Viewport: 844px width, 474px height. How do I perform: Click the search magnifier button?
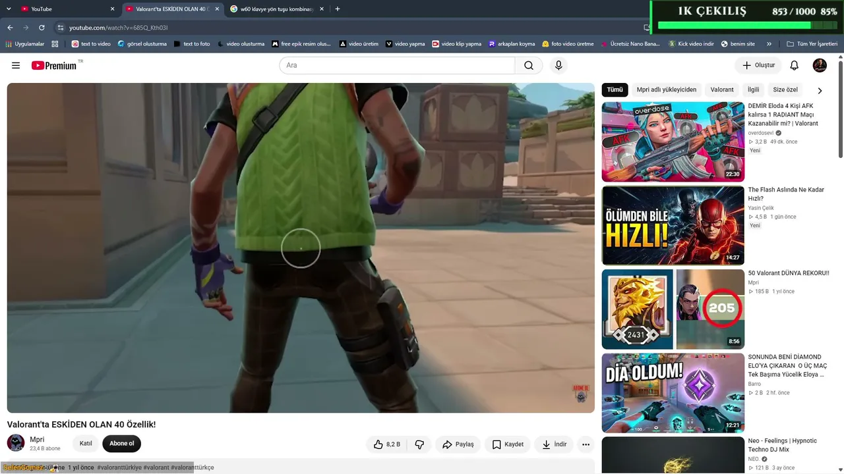point(529,65)
